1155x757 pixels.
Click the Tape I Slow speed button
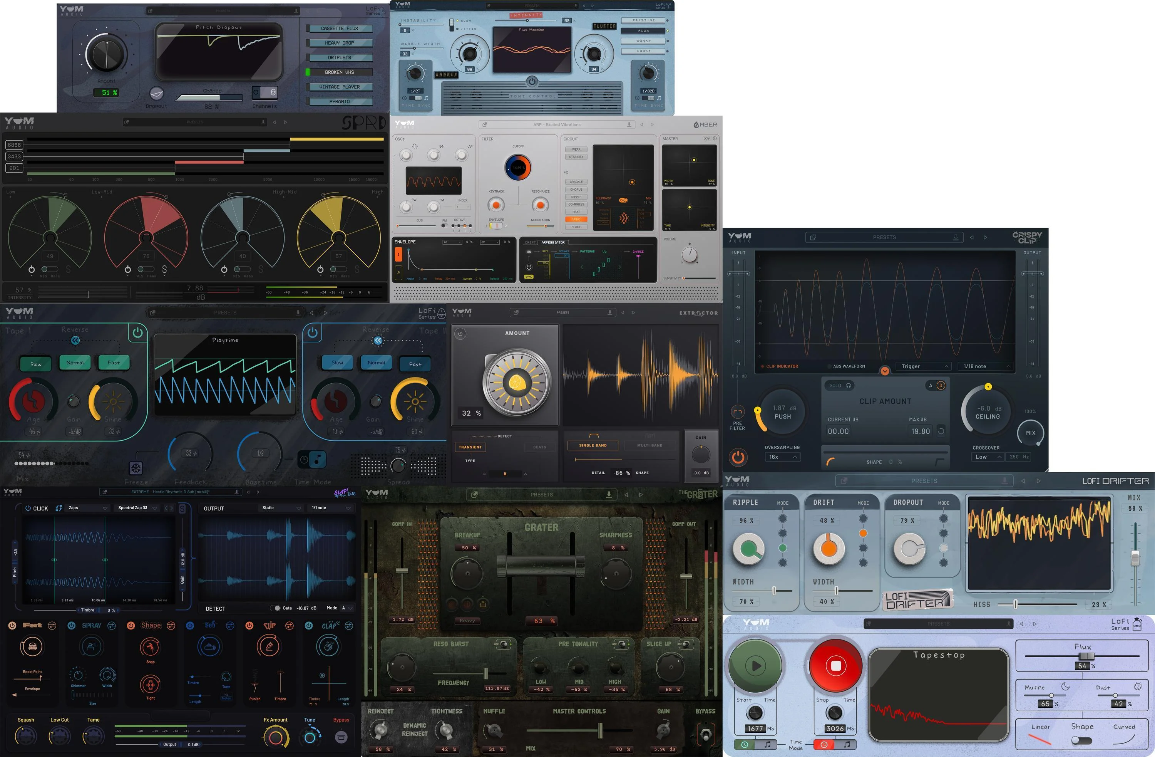click(36, 364)
